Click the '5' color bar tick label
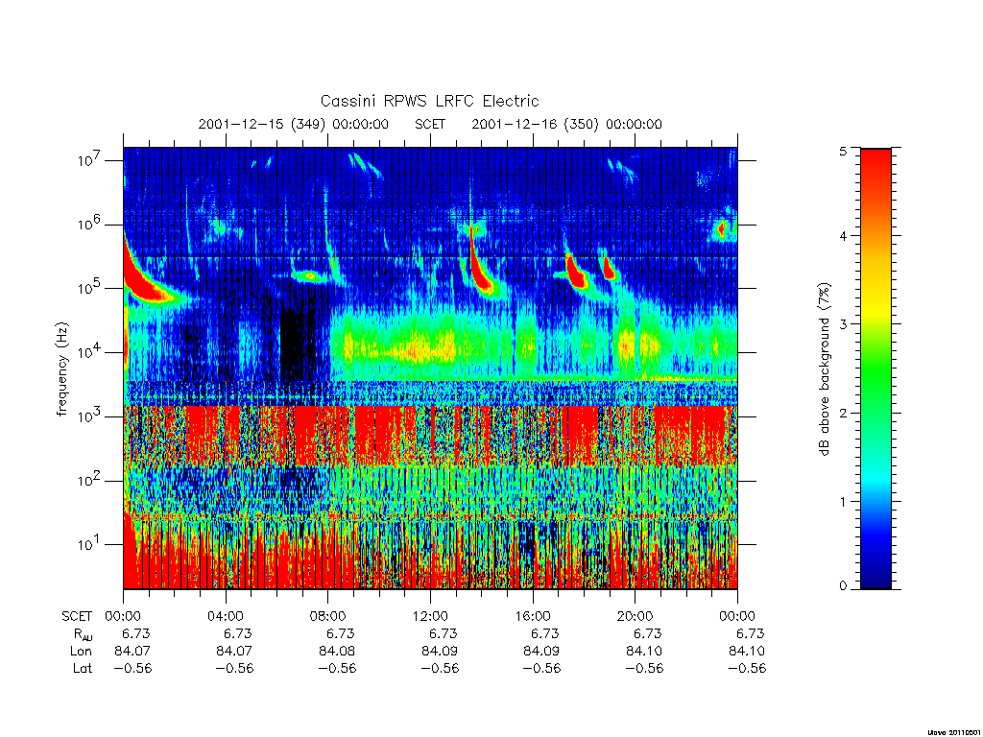The width and height of the screenshot is (983, 737). click(843, 151)
